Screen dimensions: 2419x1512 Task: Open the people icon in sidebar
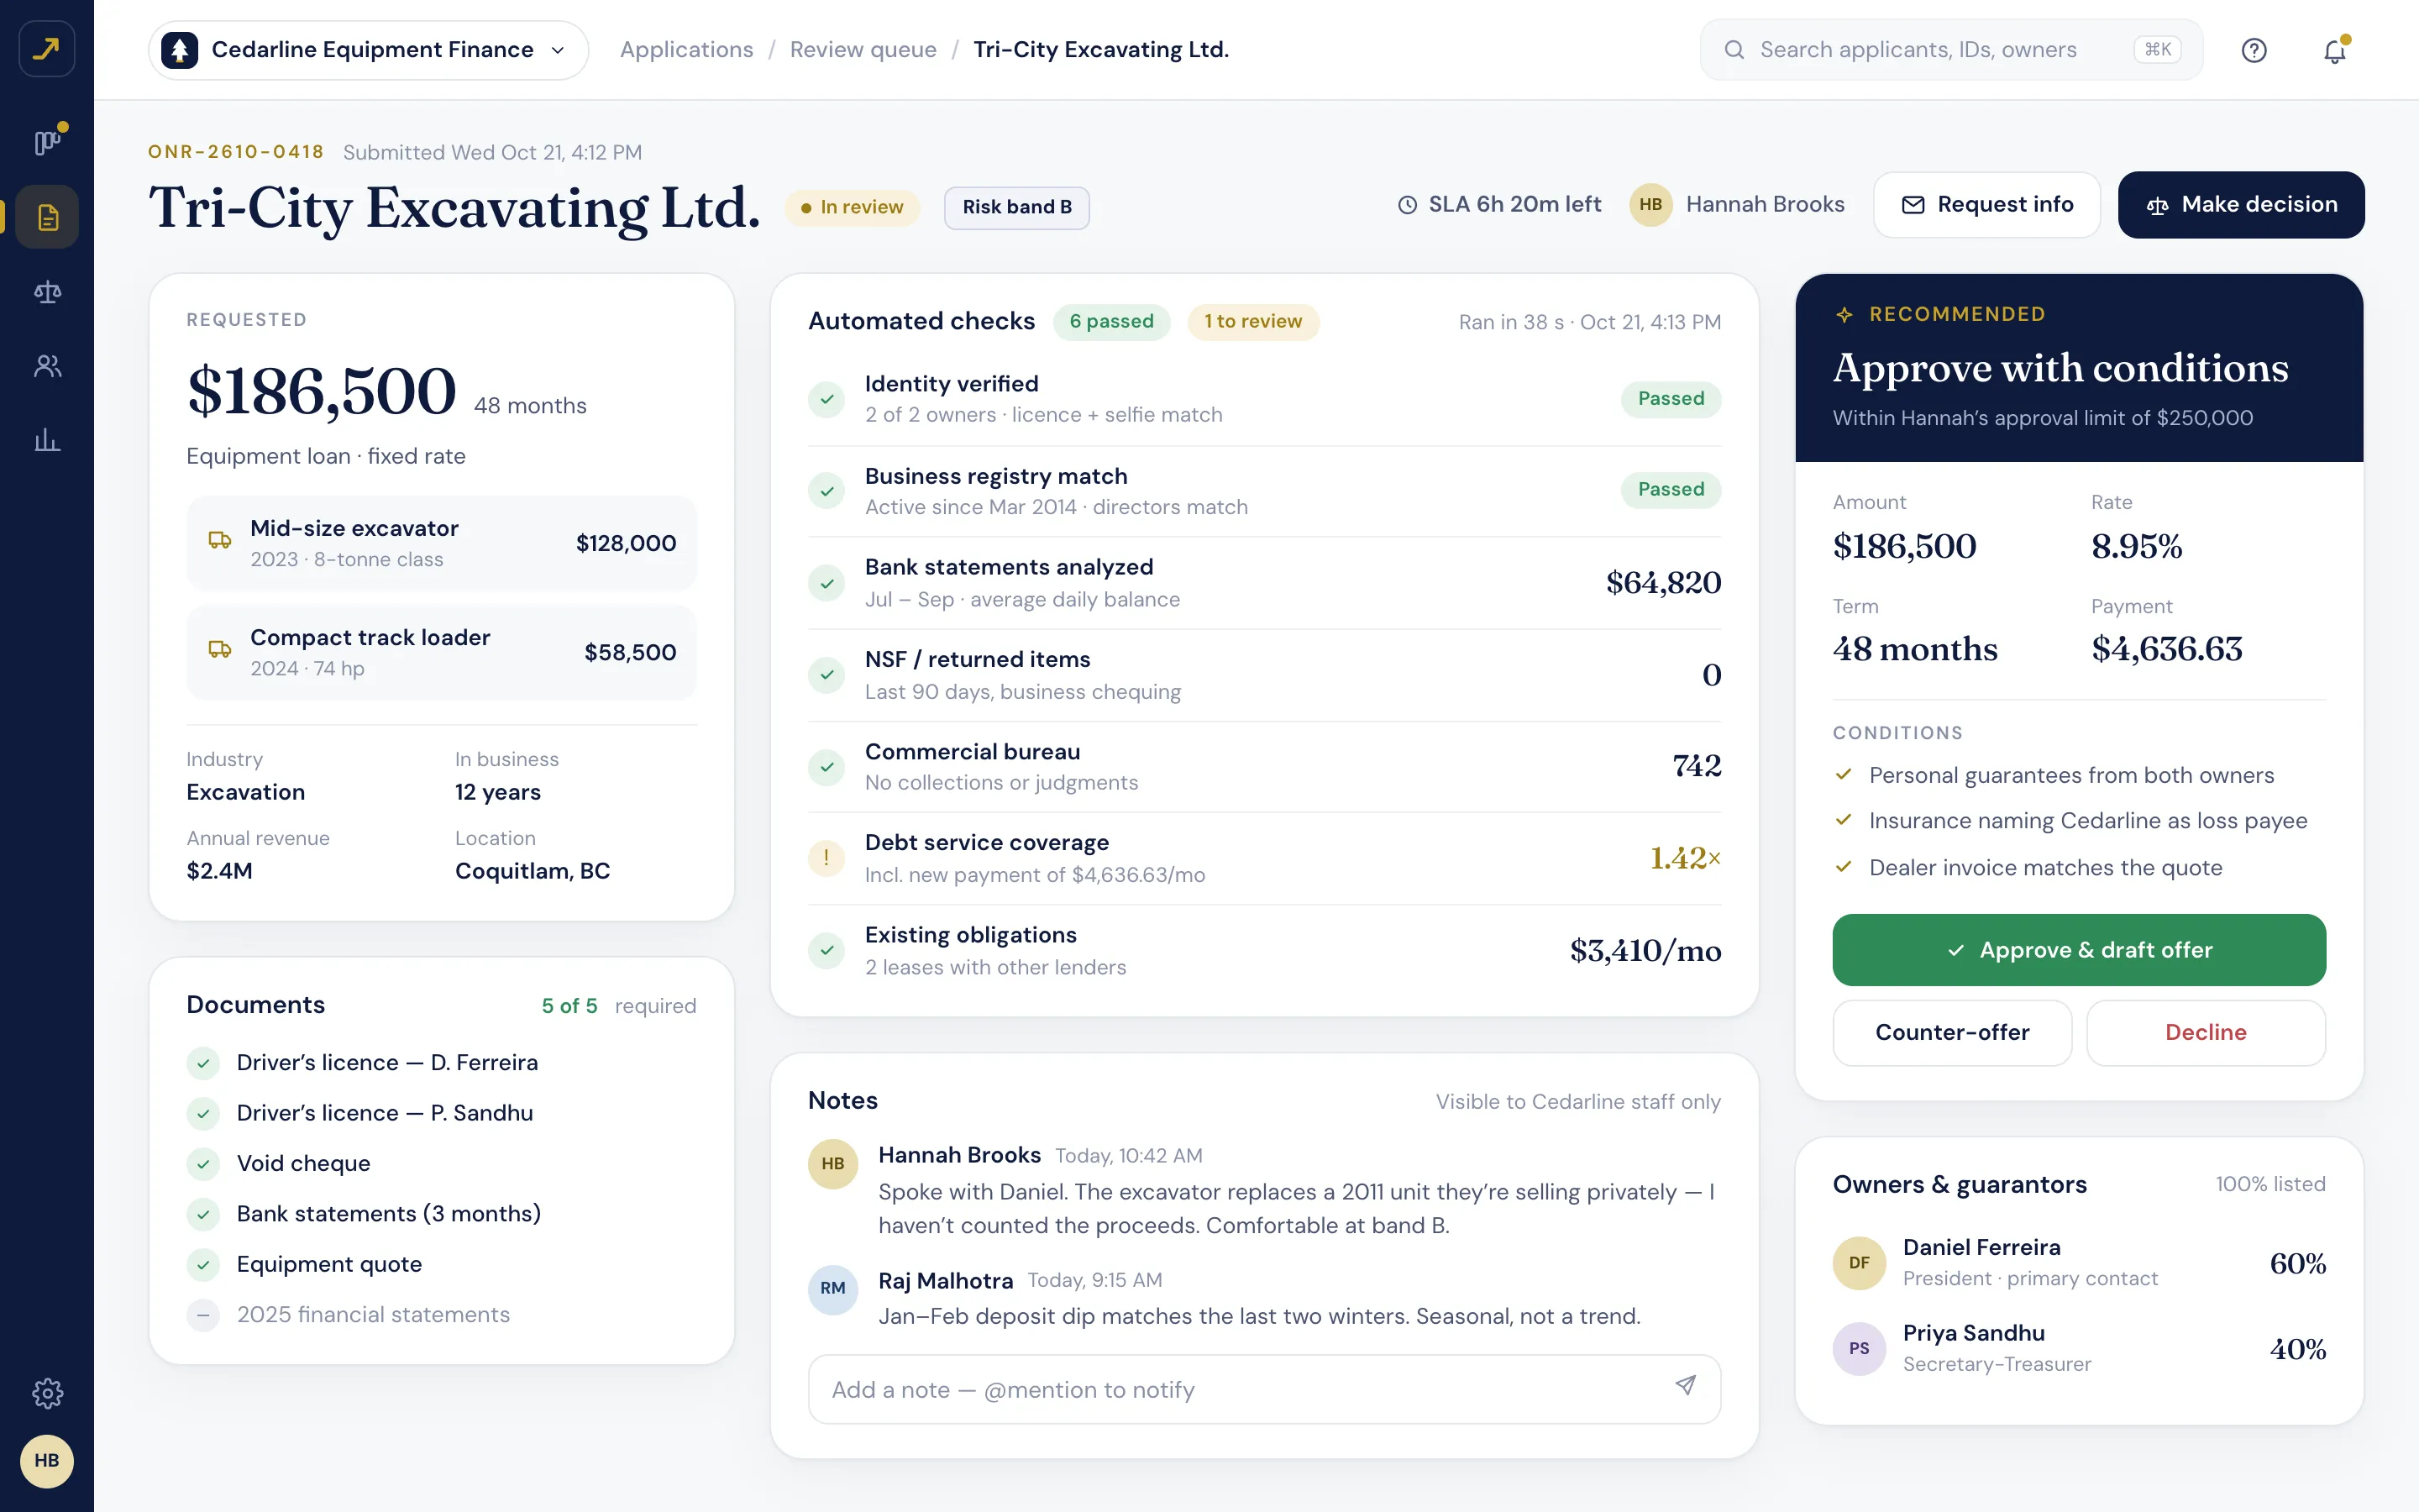pos(47,366)
